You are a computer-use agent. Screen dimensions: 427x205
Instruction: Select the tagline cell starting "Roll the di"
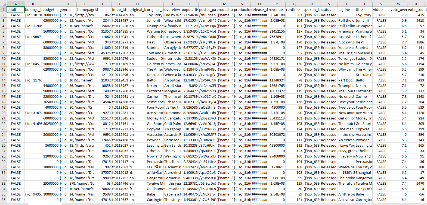click(346, 20)
